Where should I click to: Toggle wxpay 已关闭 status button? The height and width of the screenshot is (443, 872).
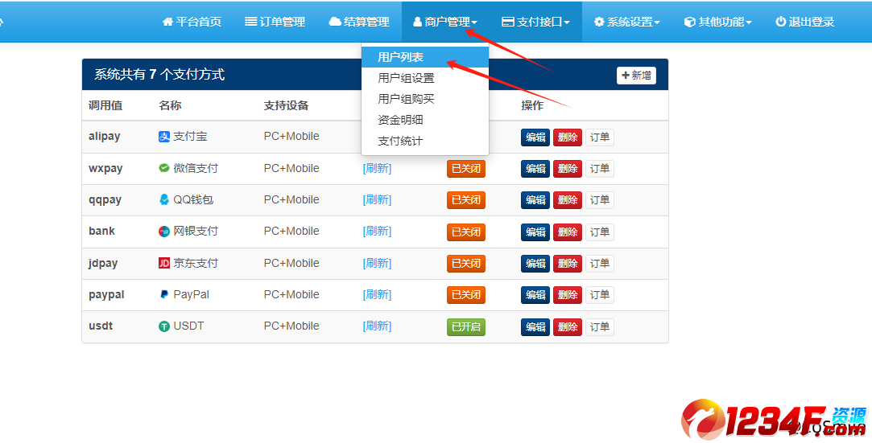pyautogui.click(x=466, y=169)
